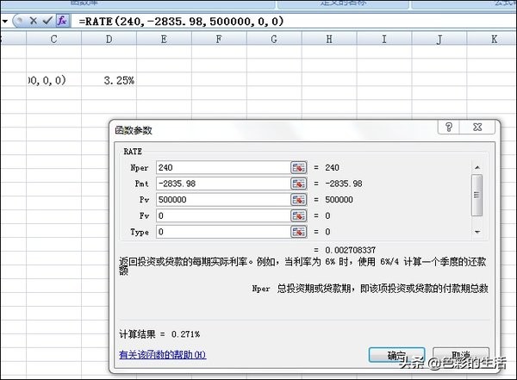517x380 pixels.
Task: Click the cell showing 3.25%
Action: pos(109,80)
